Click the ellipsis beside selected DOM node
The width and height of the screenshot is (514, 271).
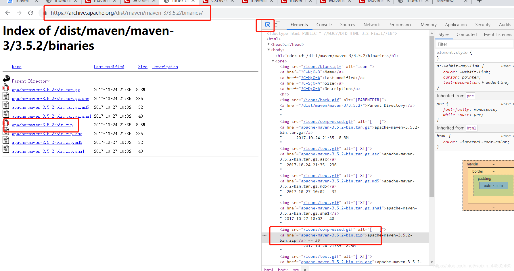click(x=264, y=235)
